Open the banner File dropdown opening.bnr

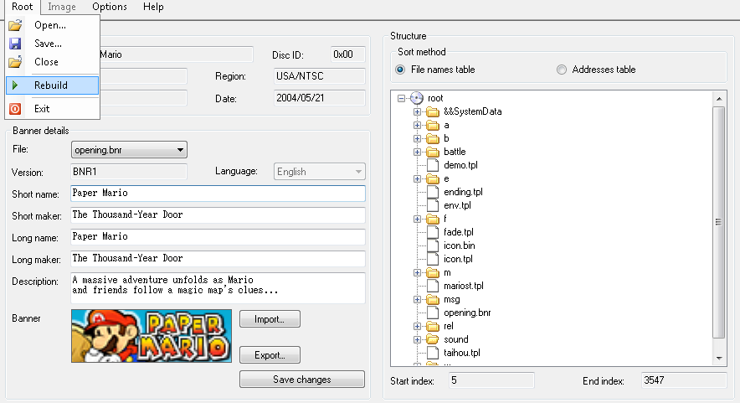click(129, 150)
